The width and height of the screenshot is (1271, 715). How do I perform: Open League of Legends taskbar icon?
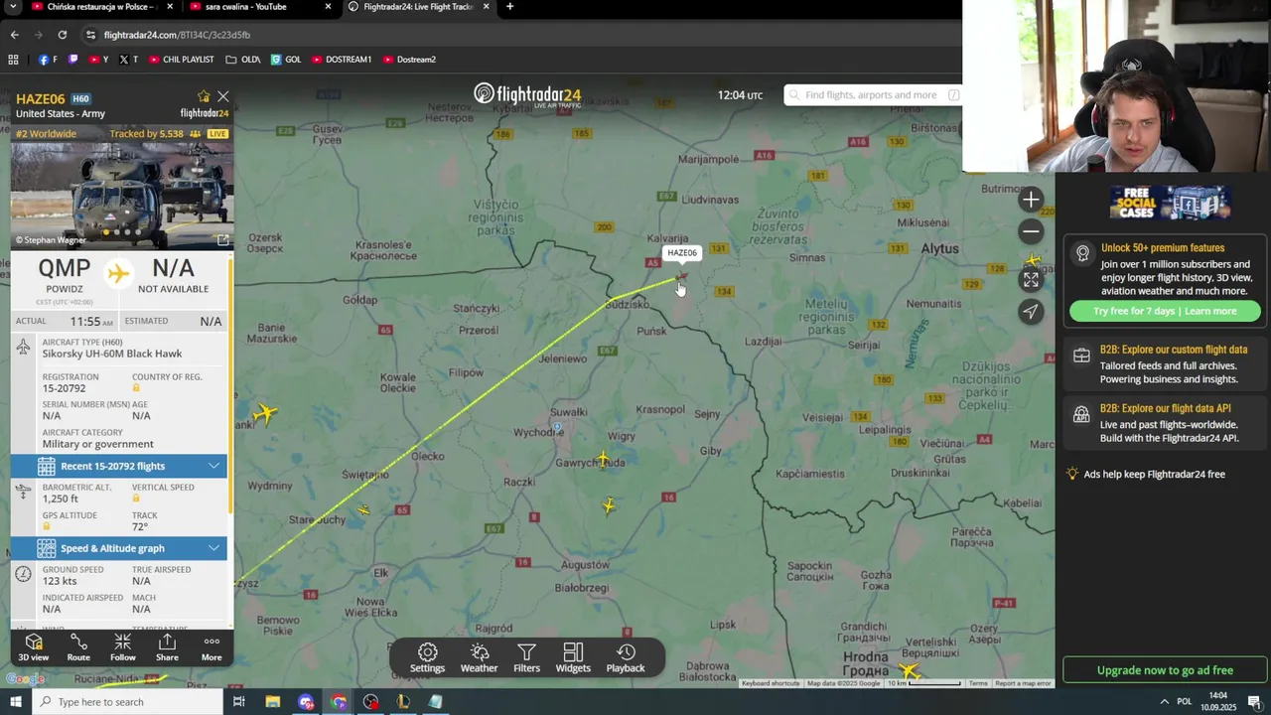click(x=403, y=702)
